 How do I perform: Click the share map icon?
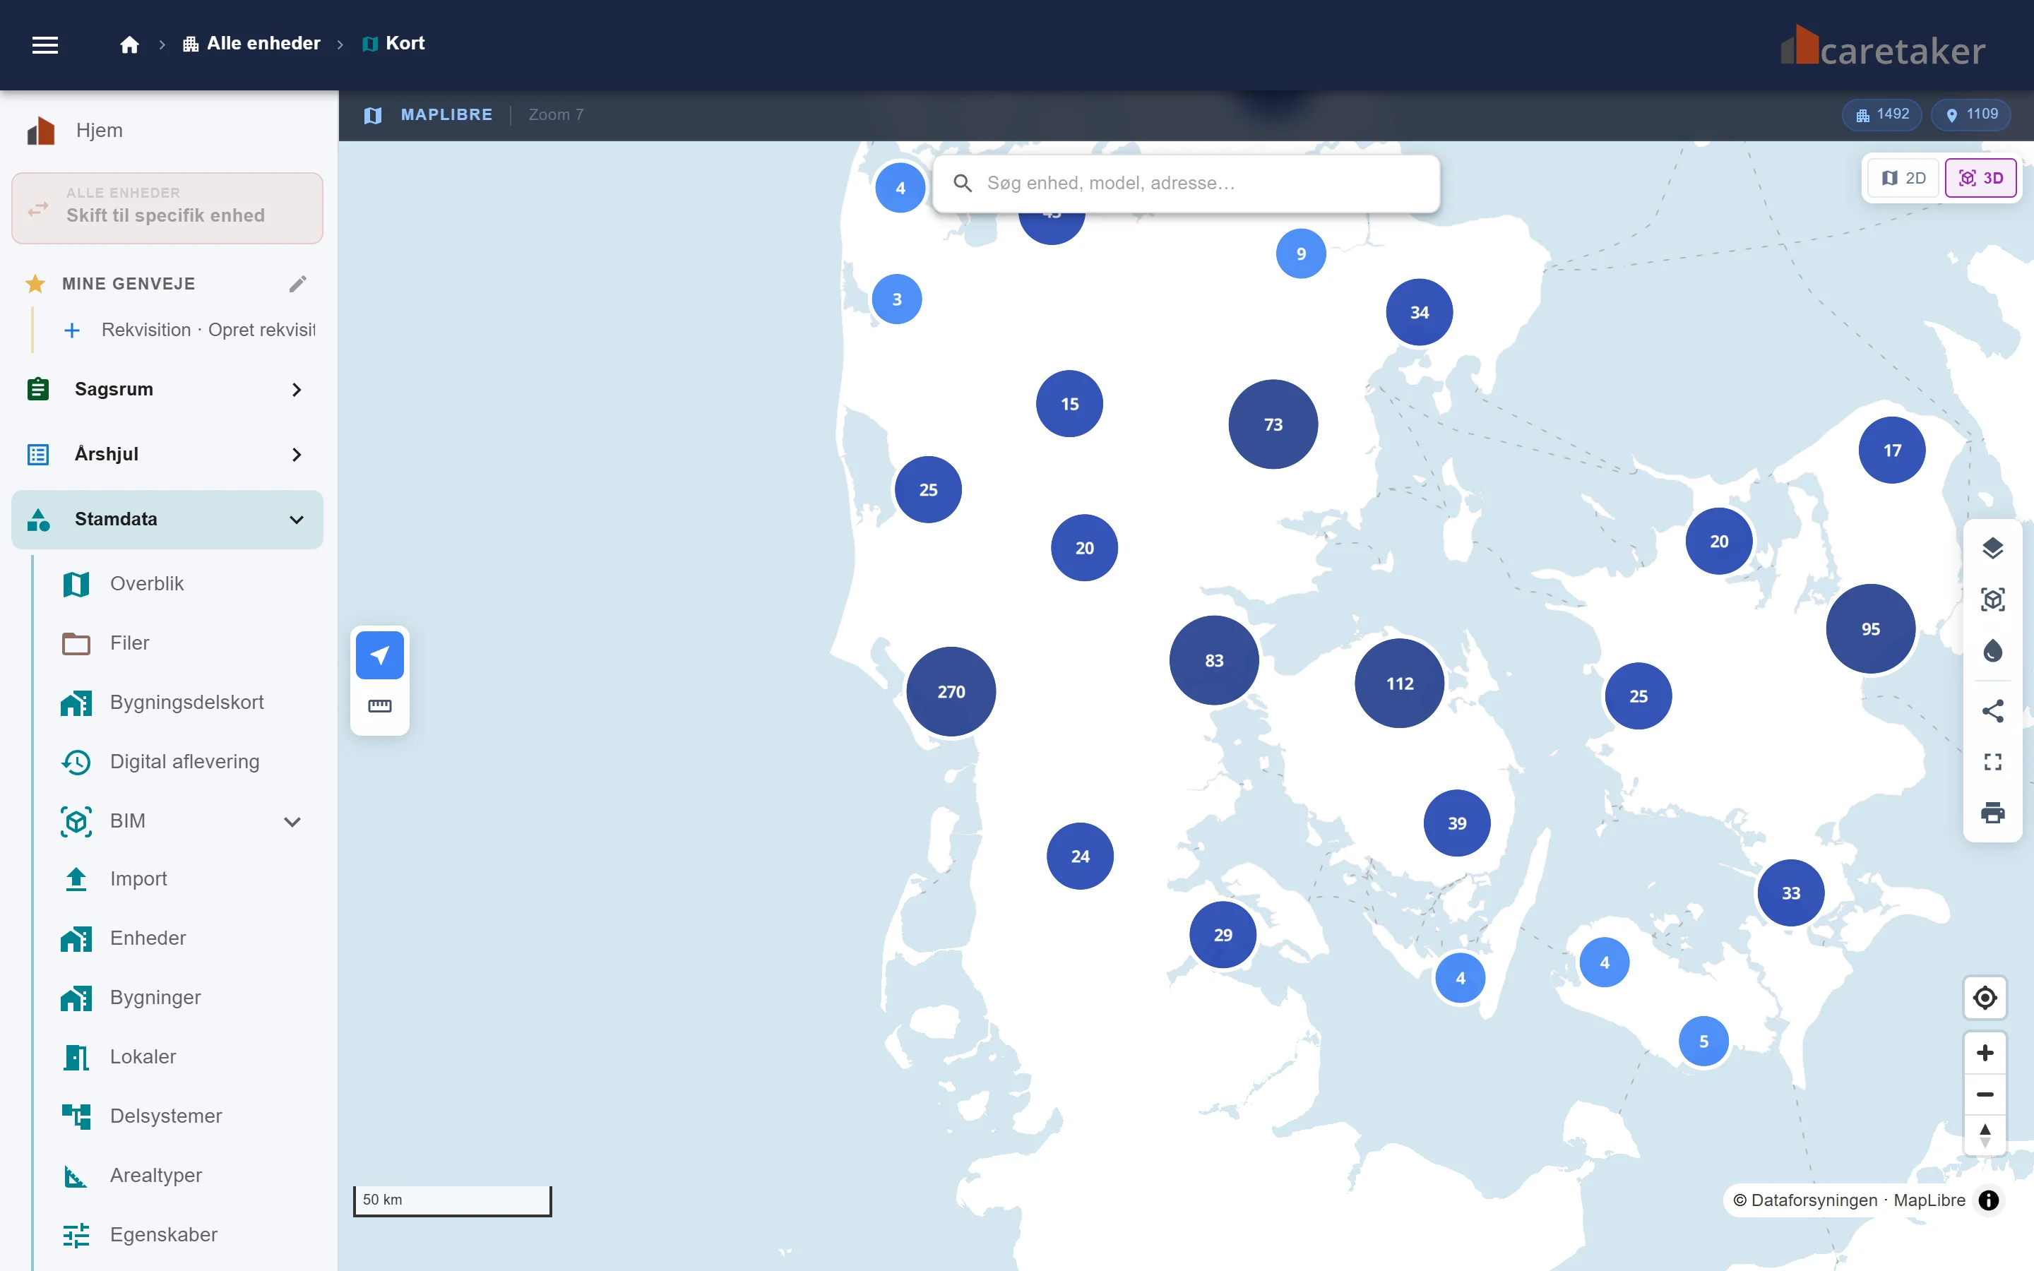click(1992, 711)
